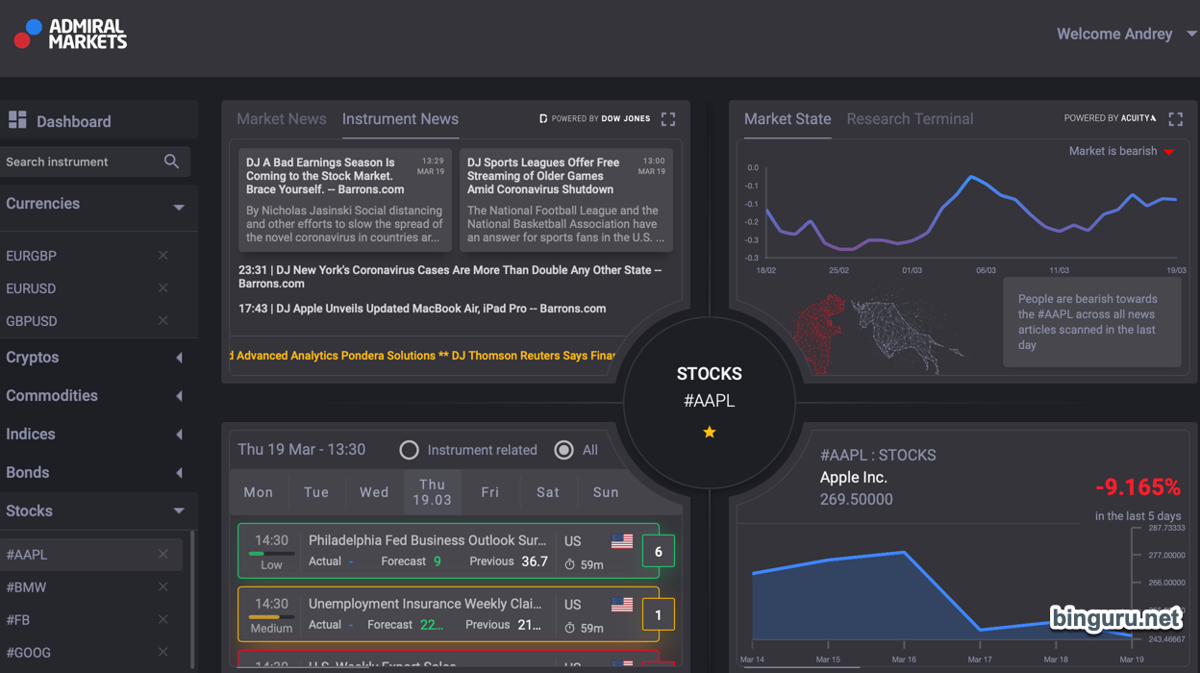Click the red bearish market arrow

point(1169,152)
